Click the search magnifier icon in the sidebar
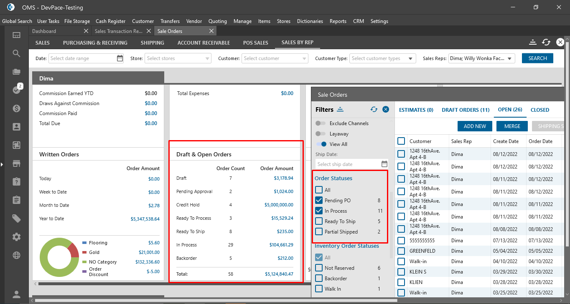This screenshot has width=570, height=304. [16, 53]
